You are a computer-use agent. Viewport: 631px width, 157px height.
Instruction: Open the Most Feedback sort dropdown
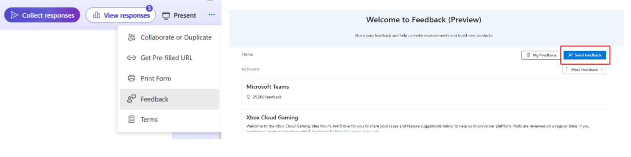pyautogui.click(x=584, y=69)
